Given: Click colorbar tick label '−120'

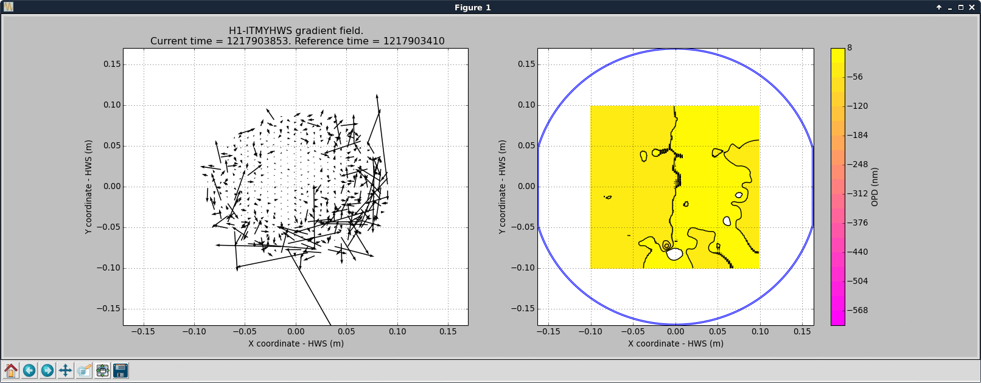Looking at the screenshot, I should 857,106.
